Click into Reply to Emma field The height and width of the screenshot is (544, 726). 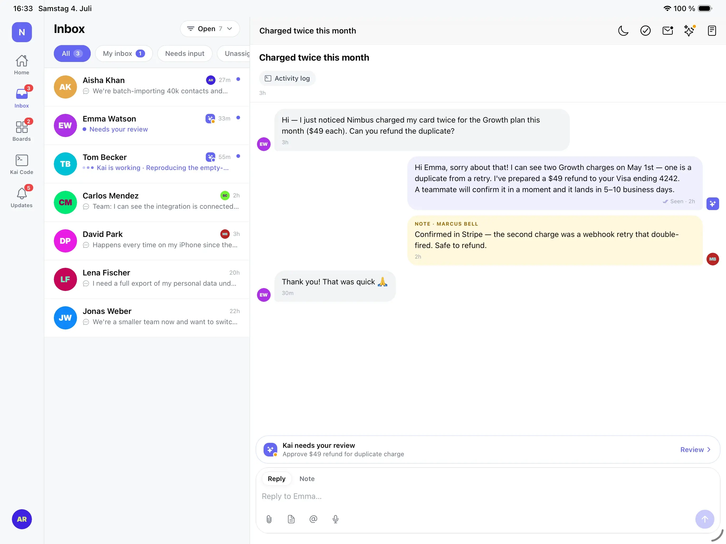488,496
